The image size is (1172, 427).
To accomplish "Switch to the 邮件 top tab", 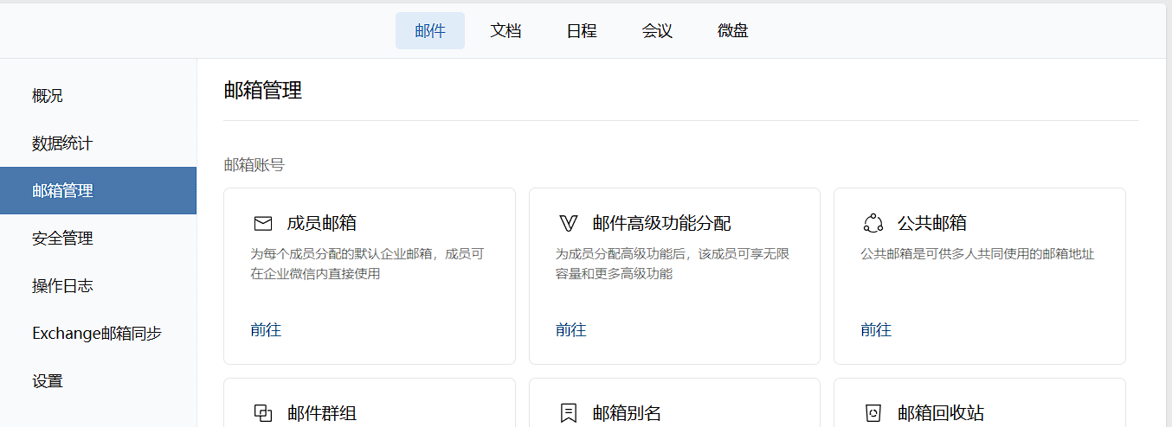I will coord(430,31).
